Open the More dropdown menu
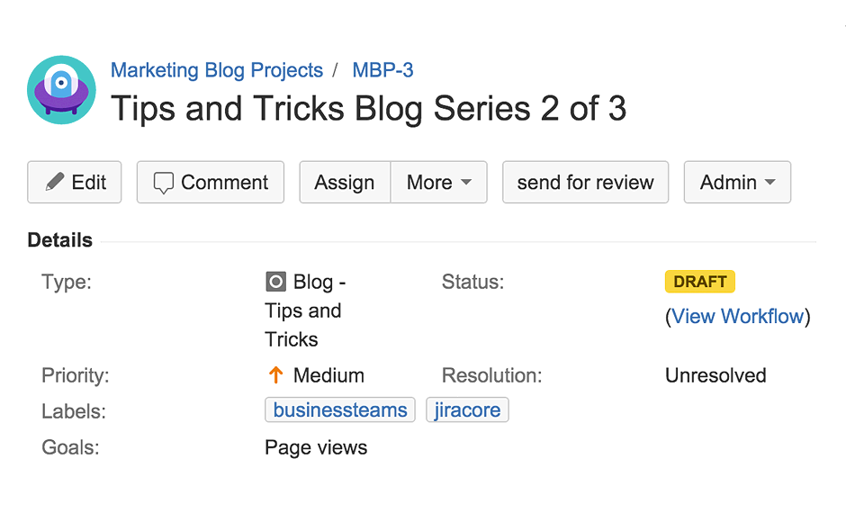 (x=438, y=183)
